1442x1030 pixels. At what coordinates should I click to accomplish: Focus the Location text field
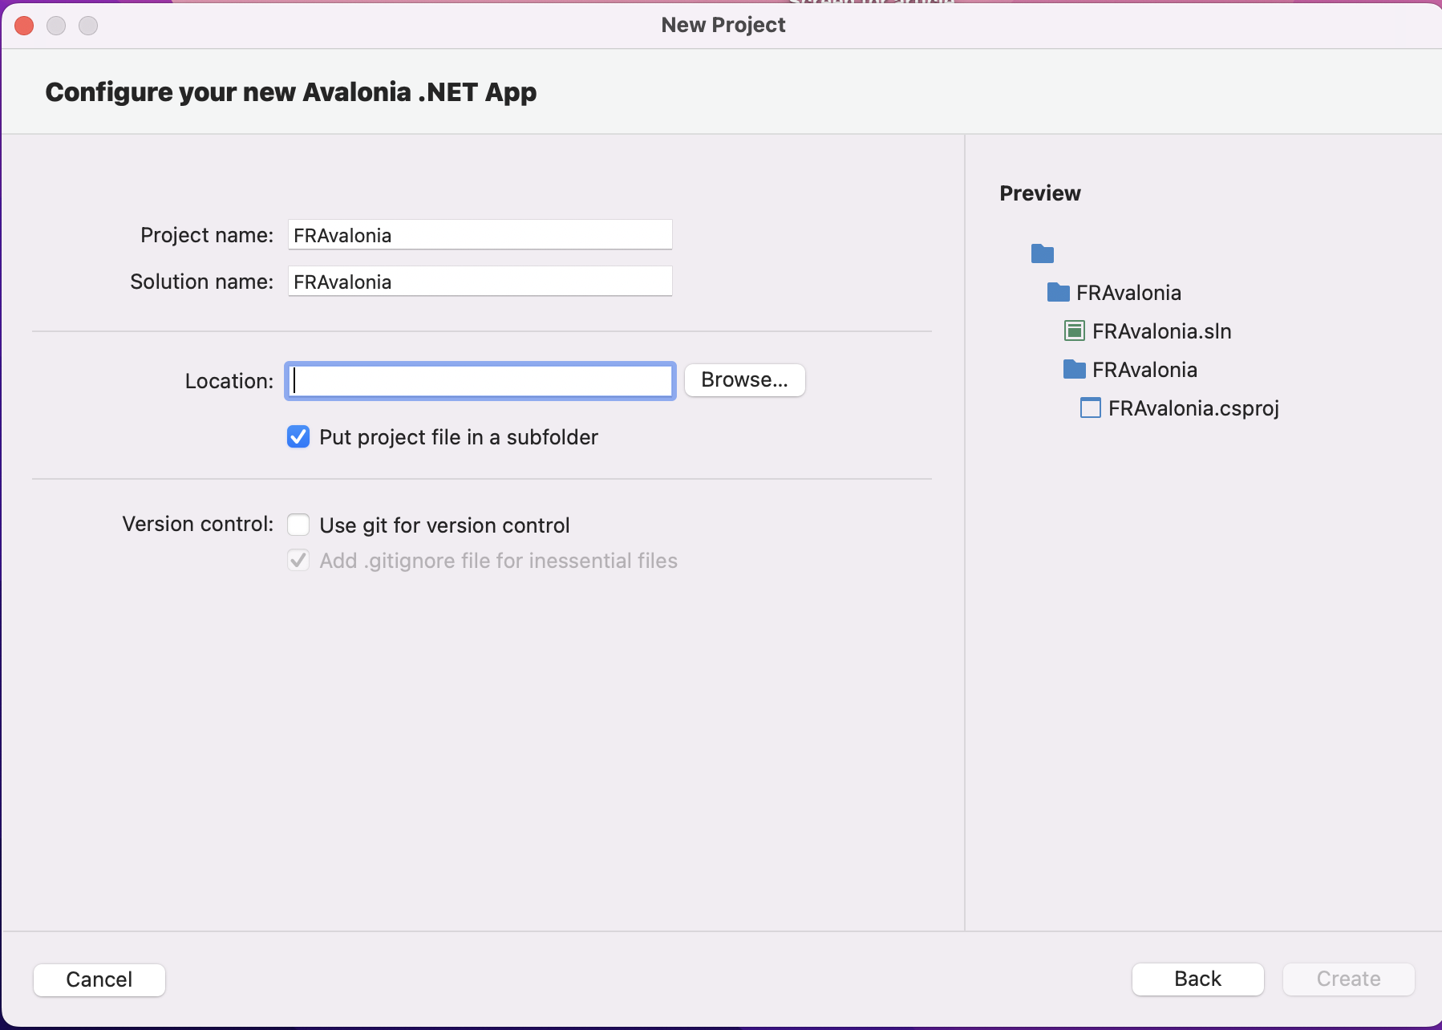coord(480,380)
